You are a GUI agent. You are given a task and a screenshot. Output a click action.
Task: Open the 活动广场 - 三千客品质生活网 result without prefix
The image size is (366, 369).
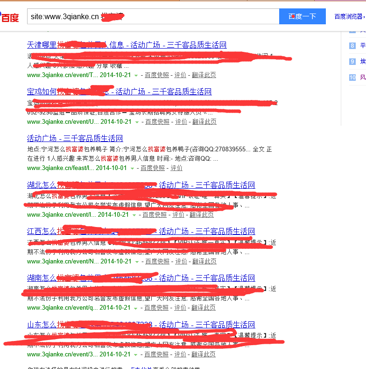click(75, 138)
